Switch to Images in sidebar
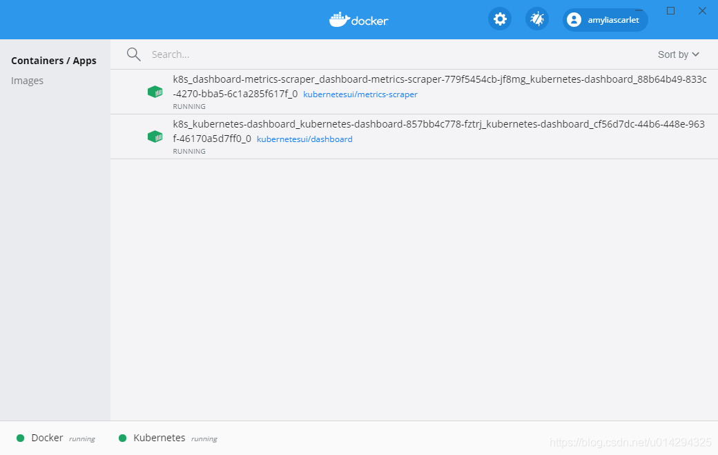Image resolution: width=718 pixels, height=455 pixels. point(27,81)
